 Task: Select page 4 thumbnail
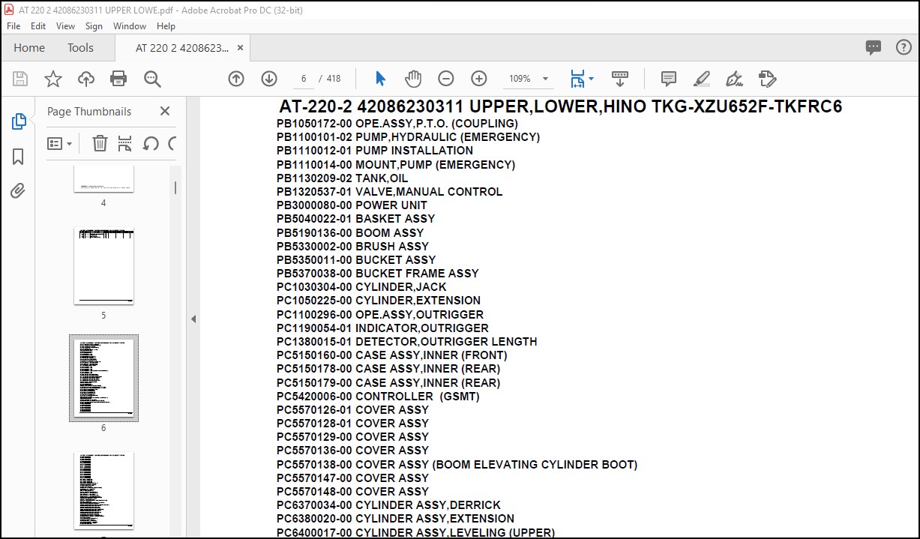tap(103, 178)
